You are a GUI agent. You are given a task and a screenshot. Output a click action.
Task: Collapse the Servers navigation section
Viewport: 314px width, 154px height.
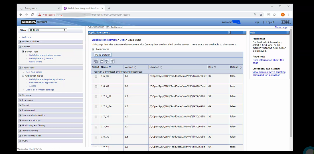(x=20, y=47)
